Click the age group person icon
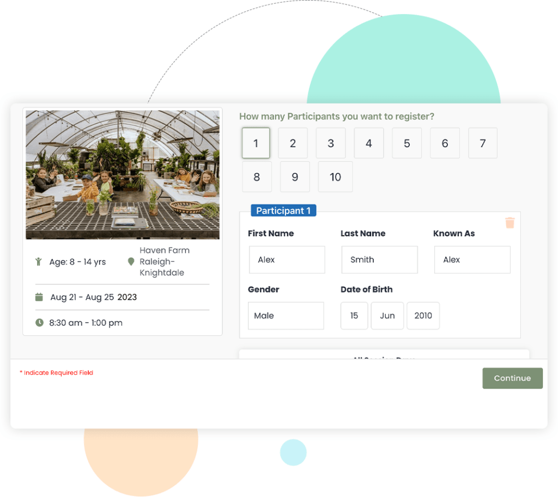 click(39, 262)
